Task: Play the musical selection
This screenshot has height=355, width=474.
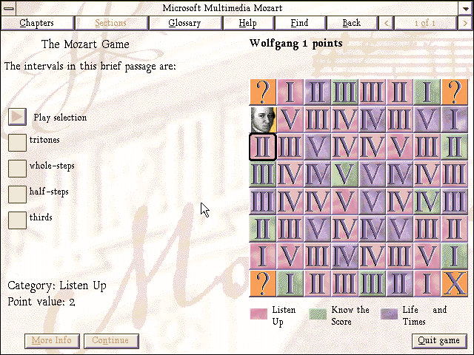Action: 17,117
